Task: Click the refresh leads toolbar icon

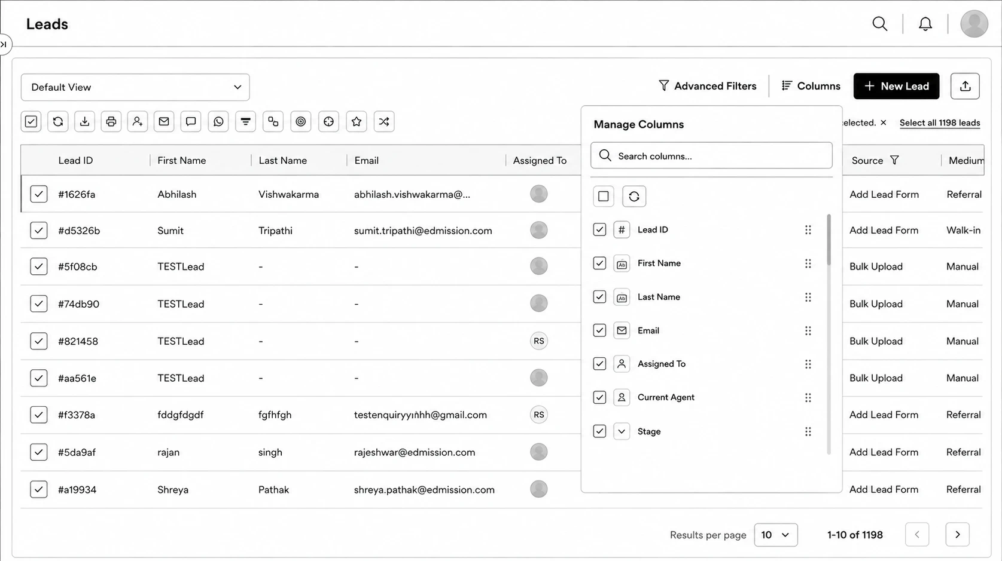Action: (58, 121)
